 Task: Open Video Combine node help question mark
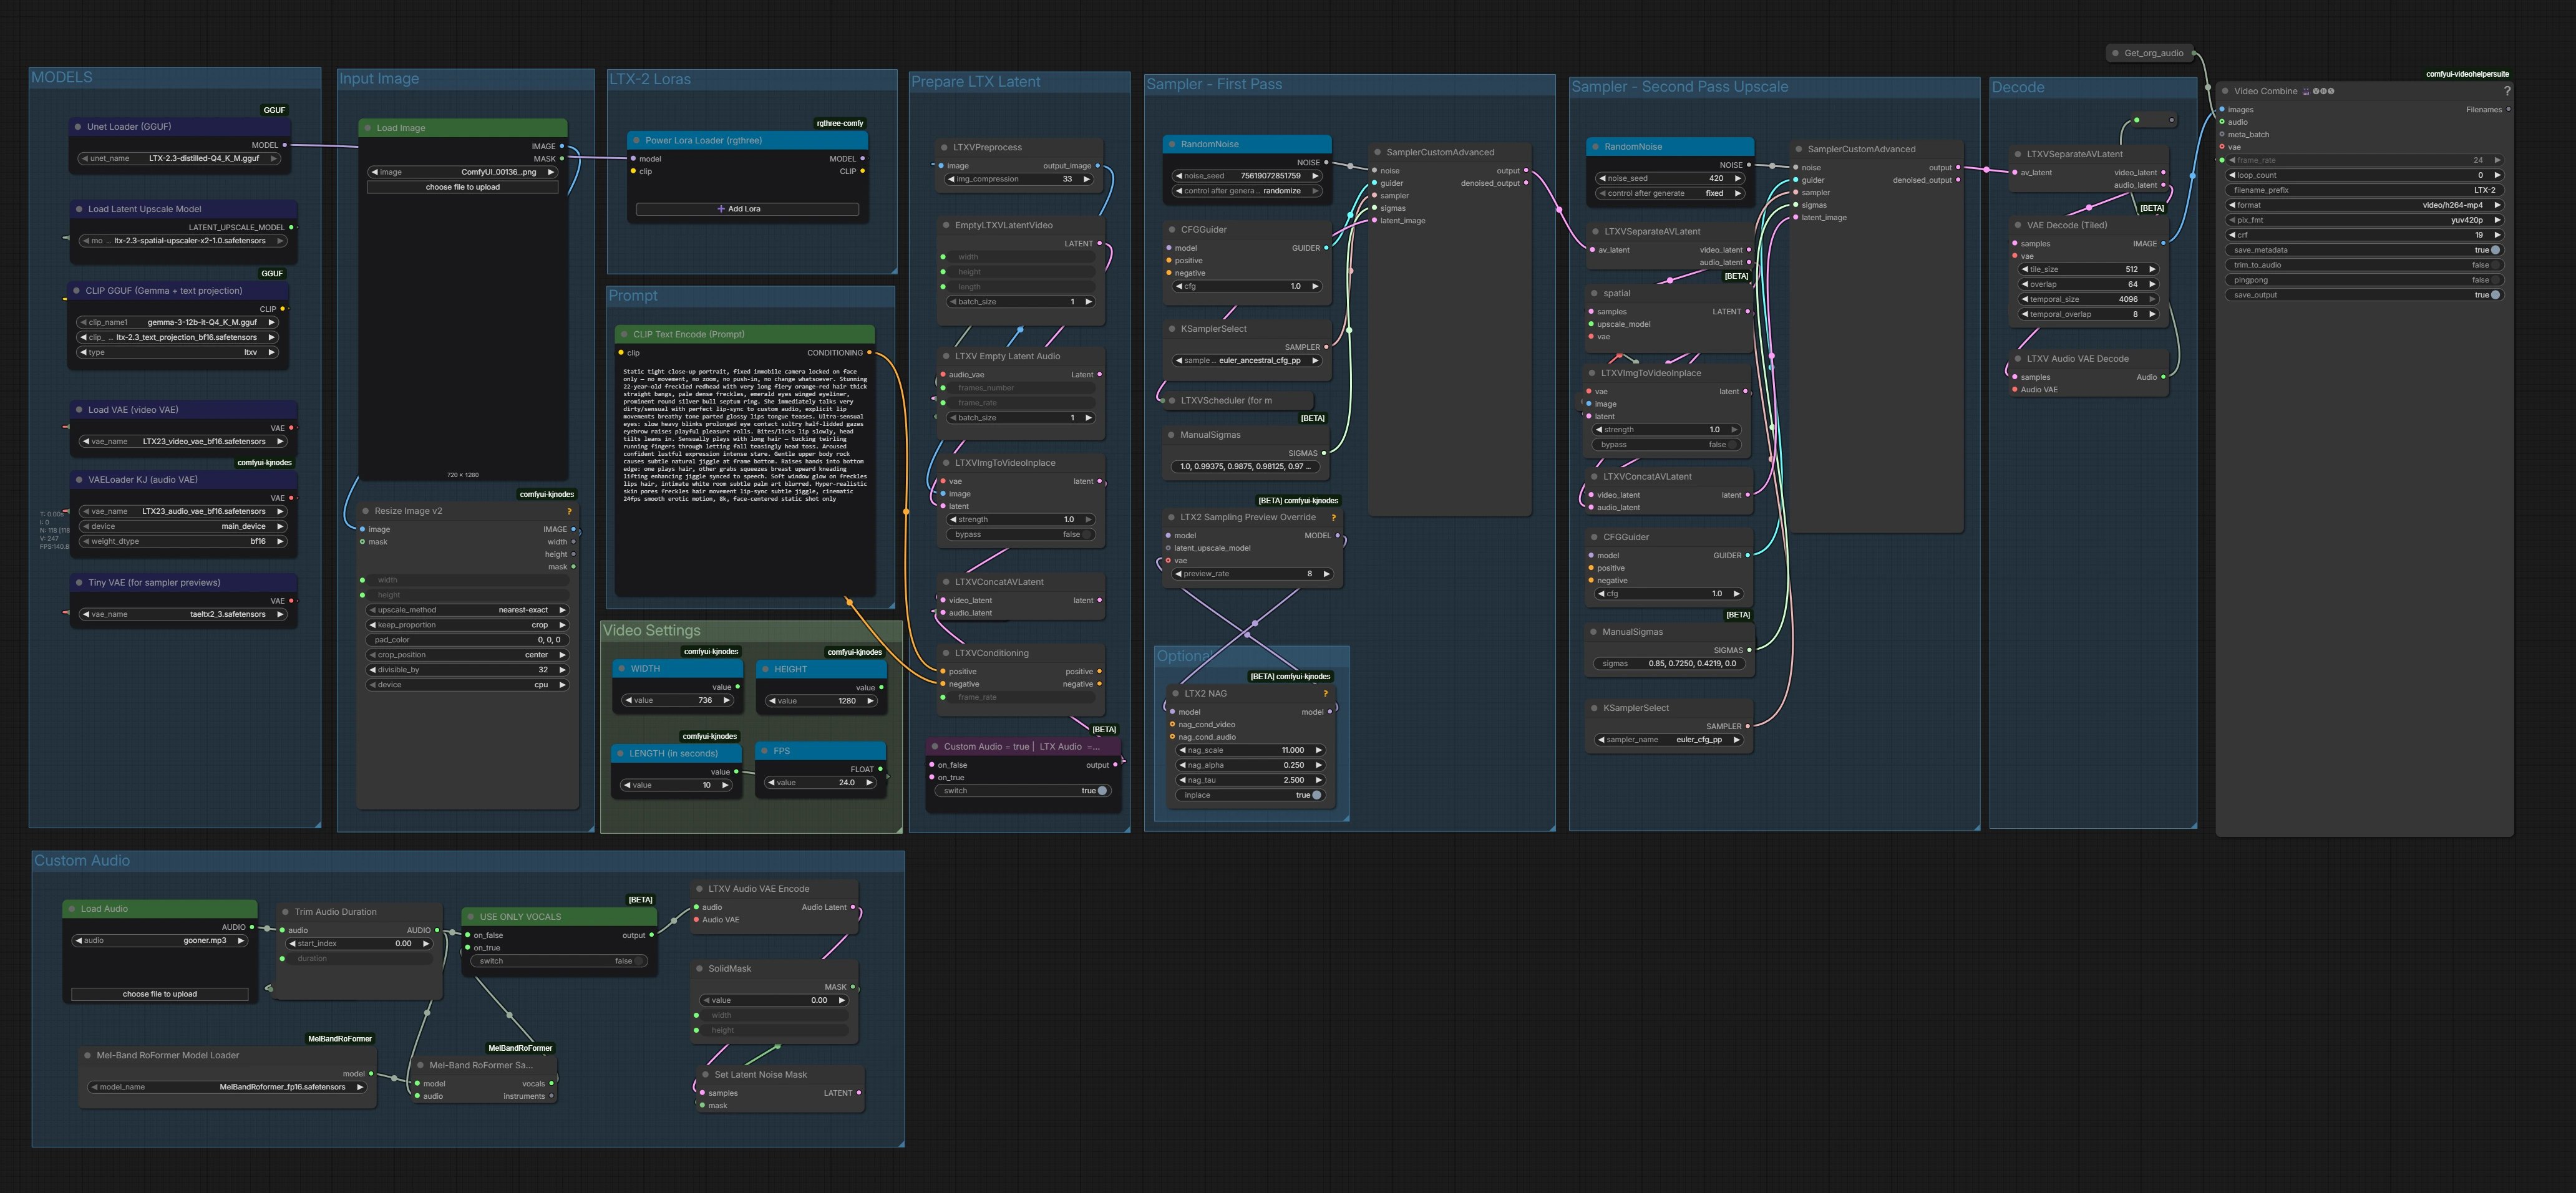(x=2506, y=91)
